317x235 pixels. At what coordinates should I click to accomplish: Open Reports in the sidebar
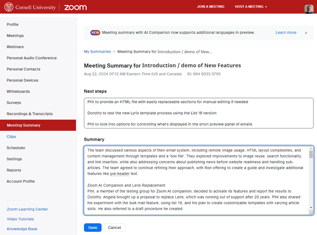tap(14, 170)
